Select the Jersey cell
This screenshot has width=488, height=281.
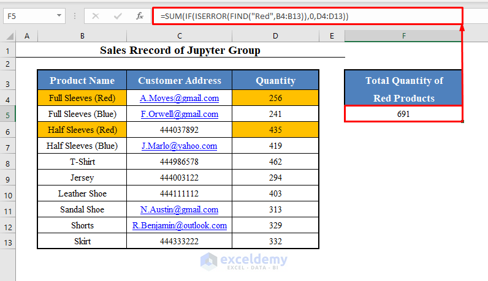pyautogui.click(x=82, y=178)
